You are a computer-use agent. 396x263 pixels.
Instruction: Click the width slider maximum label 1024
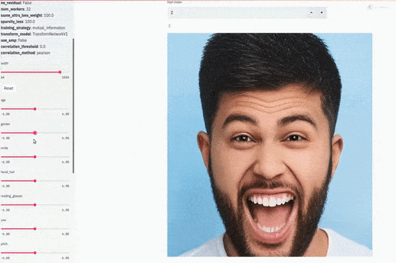pos(66,77)
